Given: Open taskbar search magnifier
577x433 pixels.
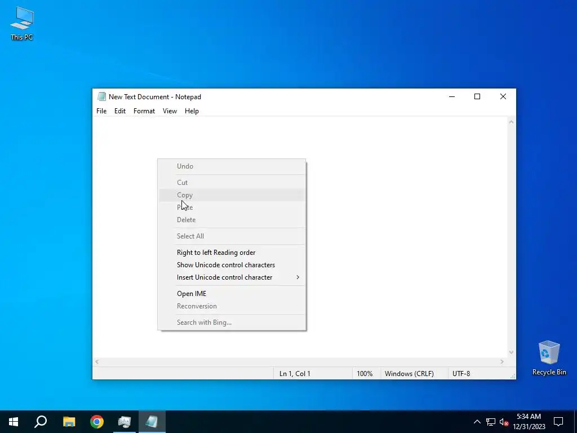Looking at the screenshot, I should point(41,422).
